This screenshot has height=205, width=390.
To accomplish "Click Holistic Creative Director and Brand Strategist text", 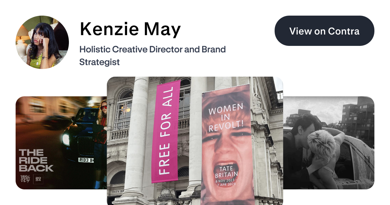I will coord(152,56).
